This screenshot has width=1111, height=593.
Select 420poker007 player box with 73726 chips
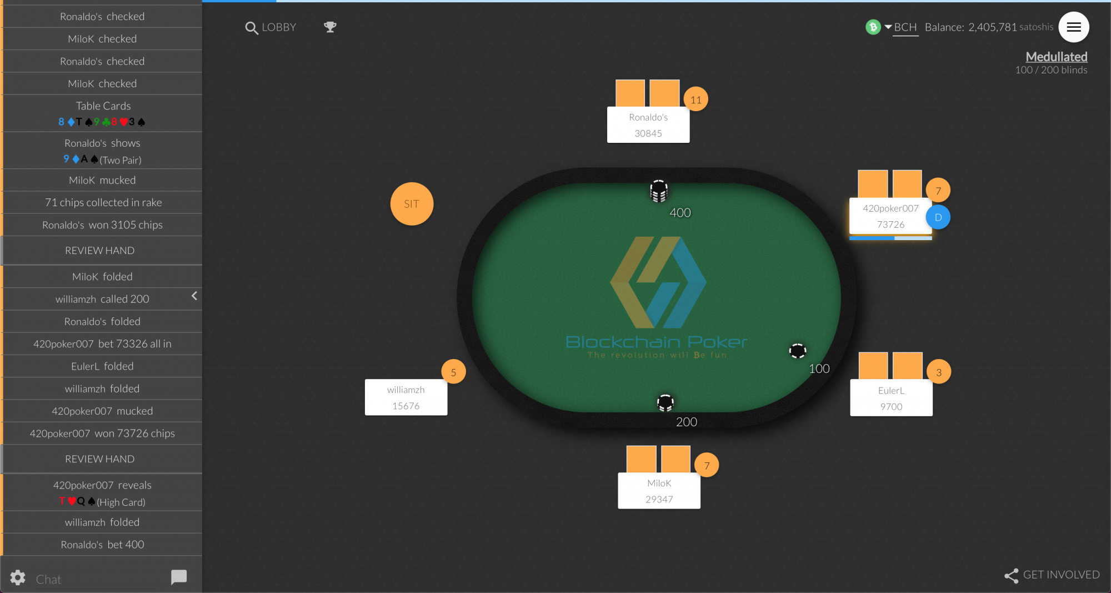890,216
